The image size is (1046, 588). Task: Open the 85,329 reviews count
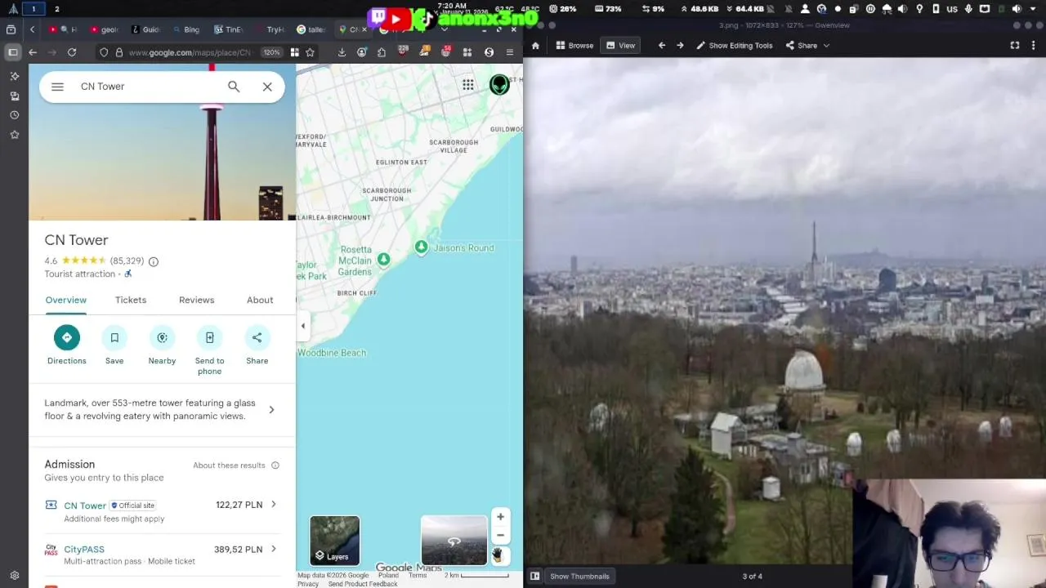point(127,261)
